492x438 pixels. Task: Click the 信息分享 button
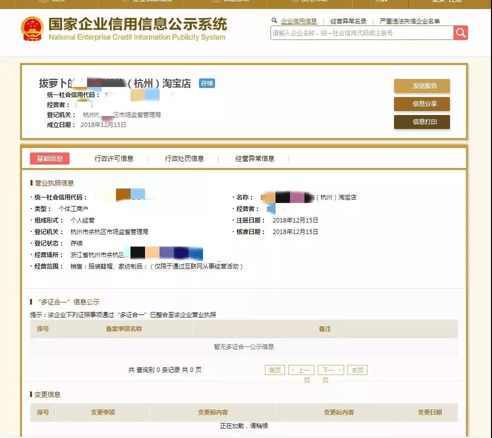click(x=422, y=104)
